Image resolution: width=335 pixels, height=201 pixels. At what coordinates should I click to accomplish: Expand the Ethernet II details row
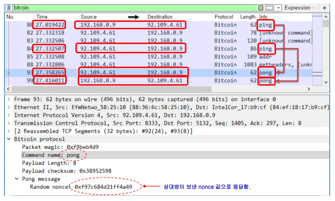(9, 107)
